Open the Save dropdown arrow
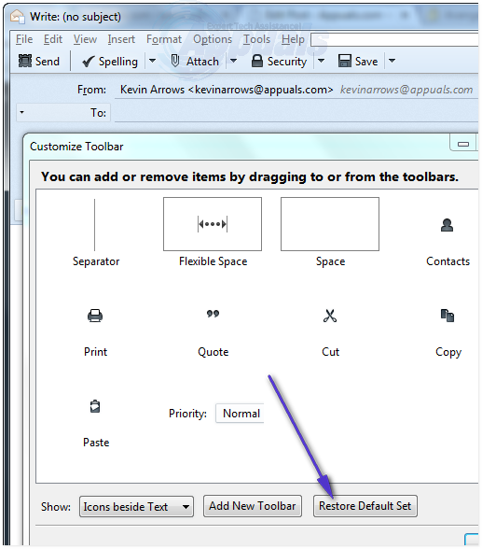The height and width of the screenshot is (549, 482). tap(392, 61)
